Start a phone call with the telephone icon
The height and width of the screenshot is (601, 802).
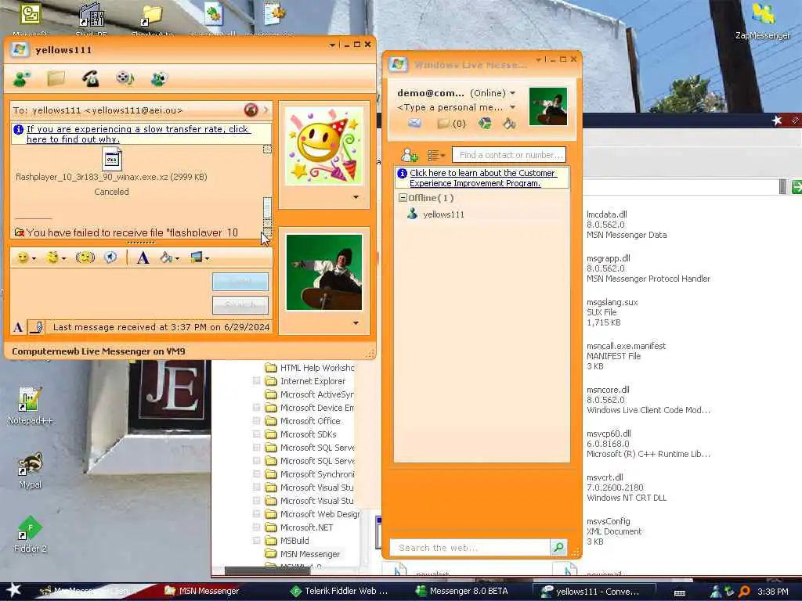[91, 79]
